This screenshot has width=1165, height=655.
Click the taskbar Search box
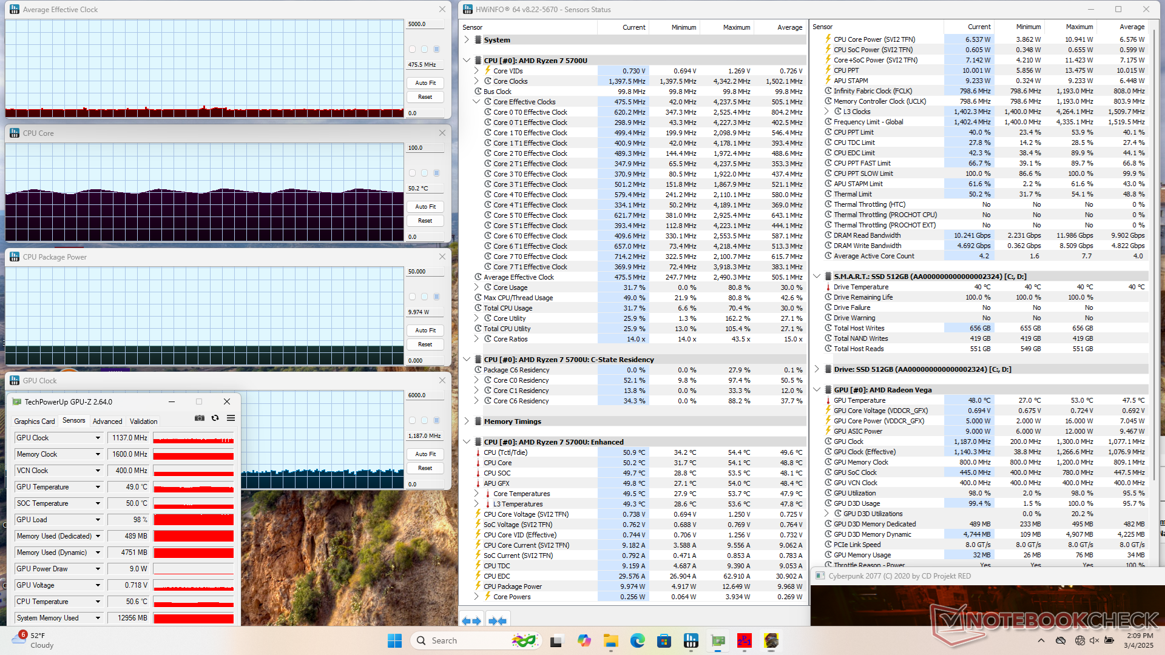[x=475, y=640]
